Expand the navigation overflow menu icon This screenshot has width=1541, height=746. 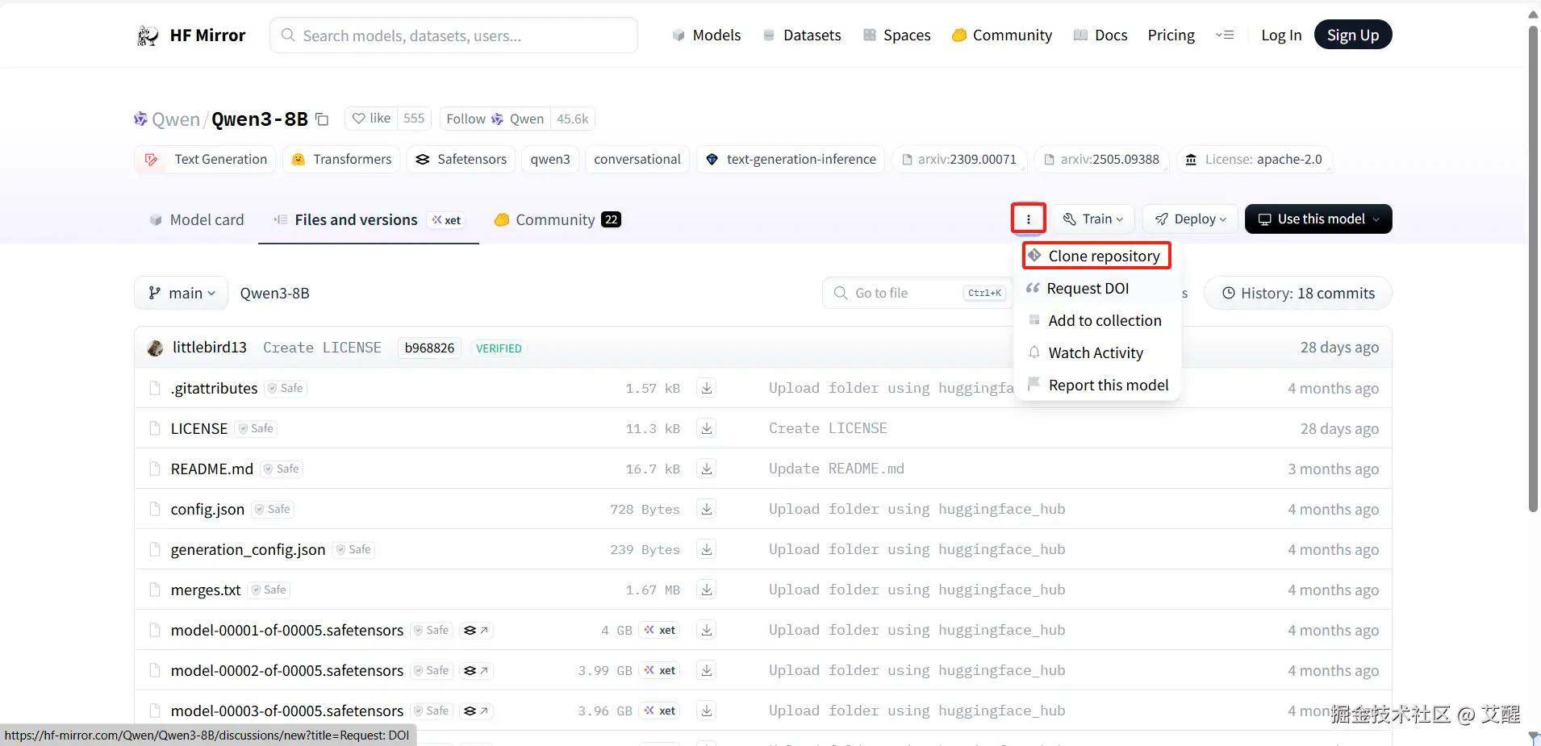pos(1225,35)
